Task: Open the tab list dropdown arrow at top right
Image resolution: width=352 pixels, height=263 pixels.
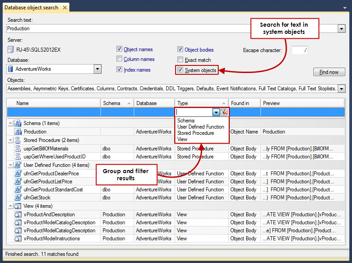Action: tap(344, 8)
